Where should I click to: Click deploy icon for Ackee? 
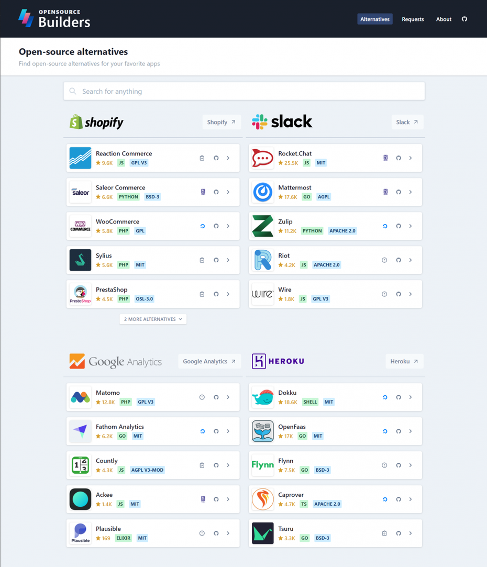click(203, 499)
